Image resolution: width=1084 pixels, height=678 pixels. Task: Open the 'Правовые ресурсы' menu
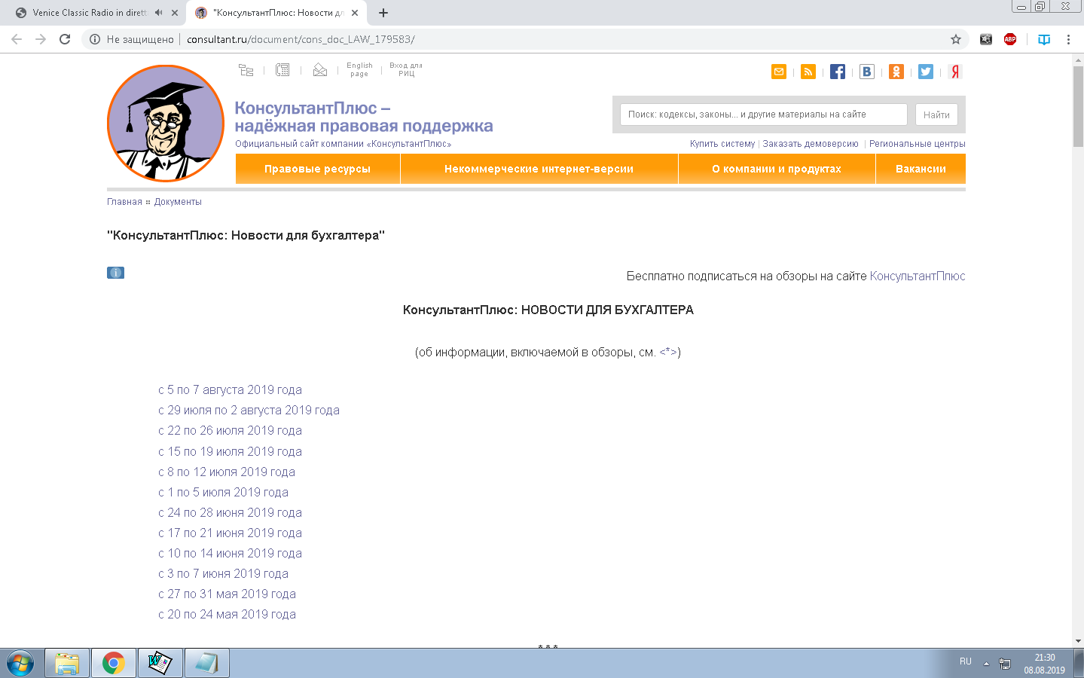pos(317,169)
